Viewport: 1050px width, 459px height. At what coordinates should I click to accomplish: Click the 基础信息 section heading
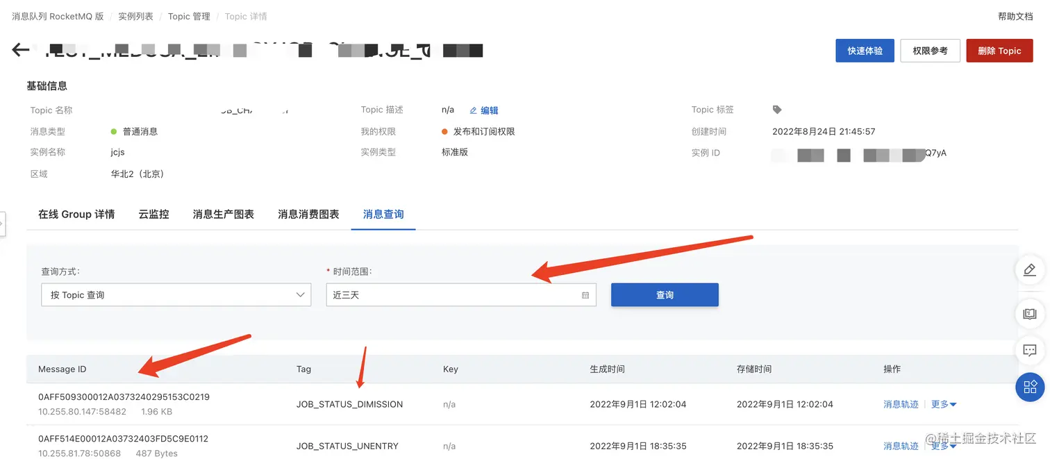click(47, 86)
